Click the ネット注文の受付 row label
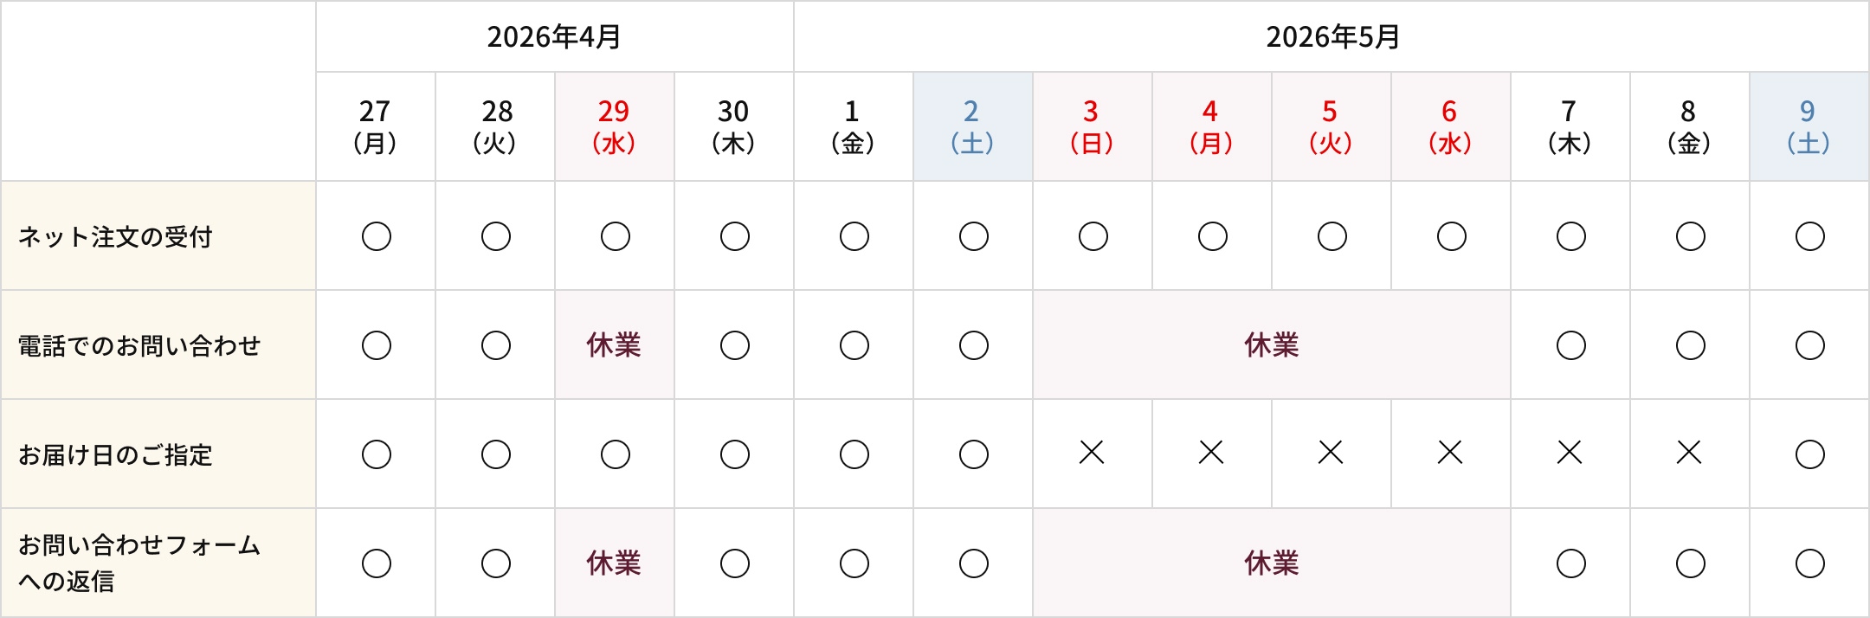The height and width of the screenshot is (618, 1870). coord(115,236)
